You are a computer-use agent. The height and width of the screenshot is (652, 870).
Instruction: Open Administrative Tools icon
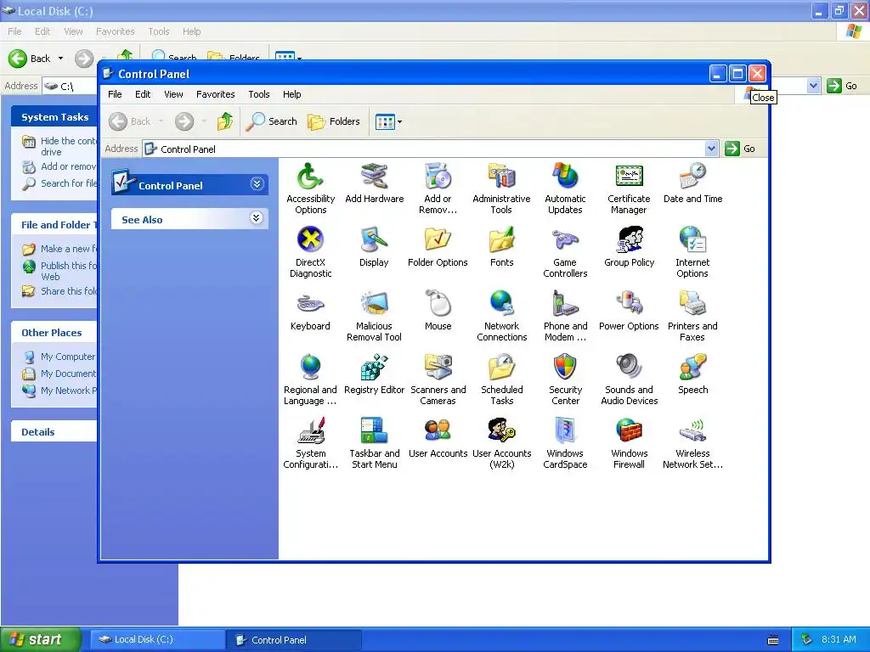coord(501,177)
